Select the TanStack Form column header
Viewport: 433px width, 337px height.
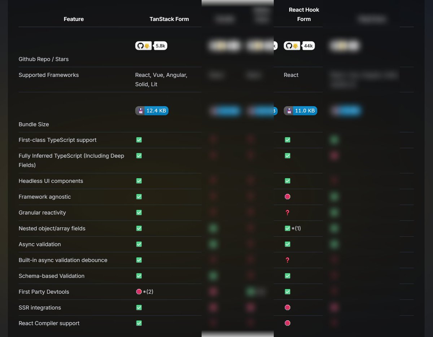pos(169,19)
